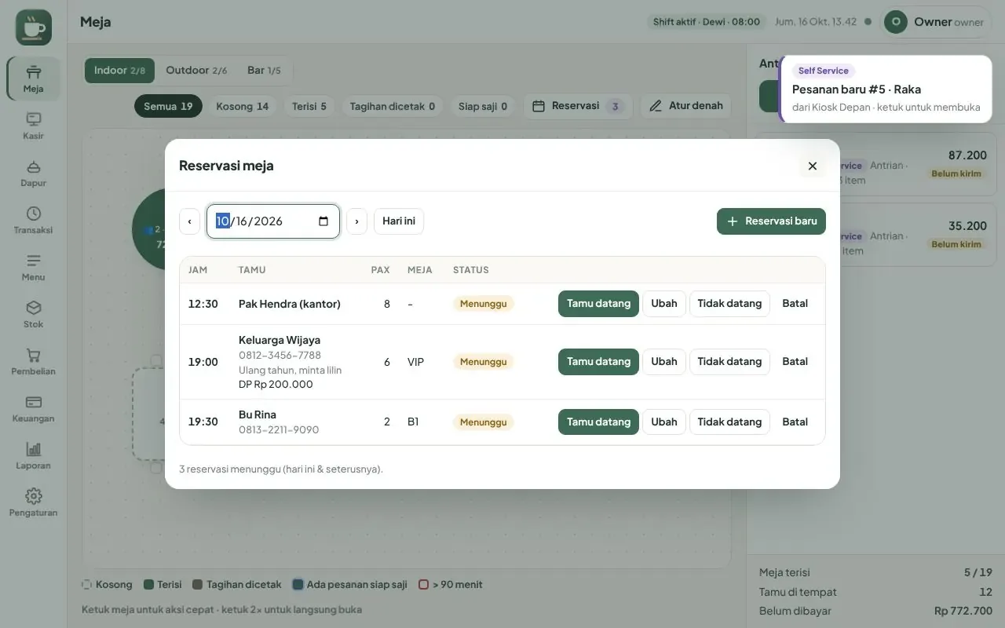Screen dimensions: 1005x628
Task: Mark Bu Rina as Tamu datang
Action: pyautogui.click(x=598, y=422)
